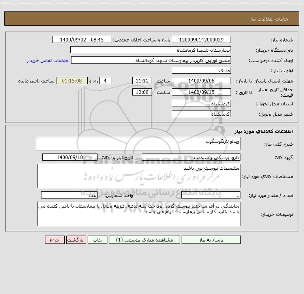Click the validity time field 12:00

pos(142,92)
